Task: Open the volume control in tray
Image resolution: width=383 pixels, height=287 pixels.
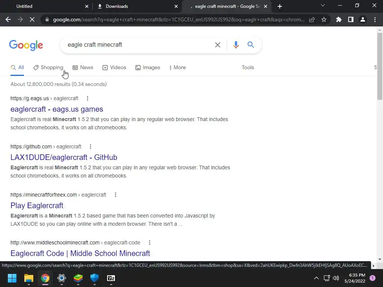Action: pos(336,278)
